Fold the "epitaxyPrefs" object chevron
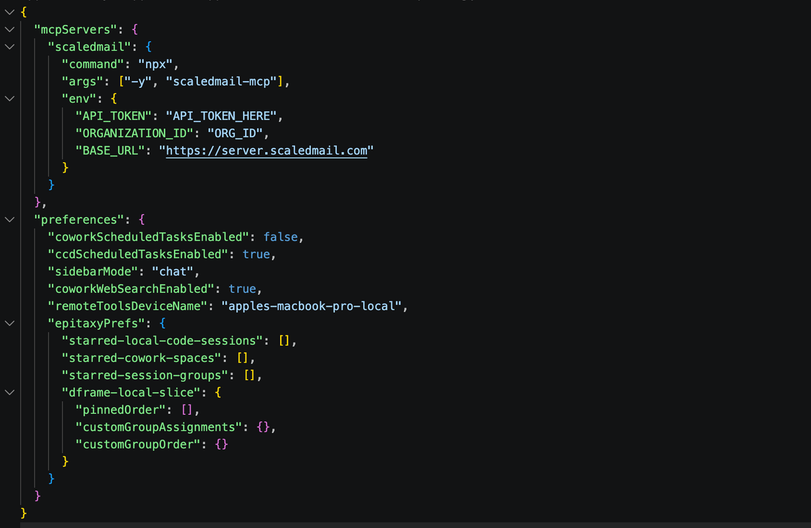This screenshot has width=811, height=528. (9, 324)
